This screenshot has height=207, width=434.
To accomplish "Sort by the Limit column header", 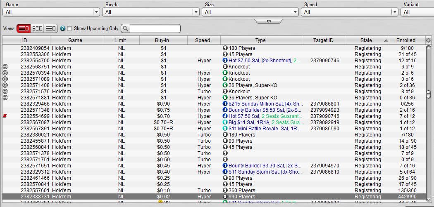I will [121, 40].
